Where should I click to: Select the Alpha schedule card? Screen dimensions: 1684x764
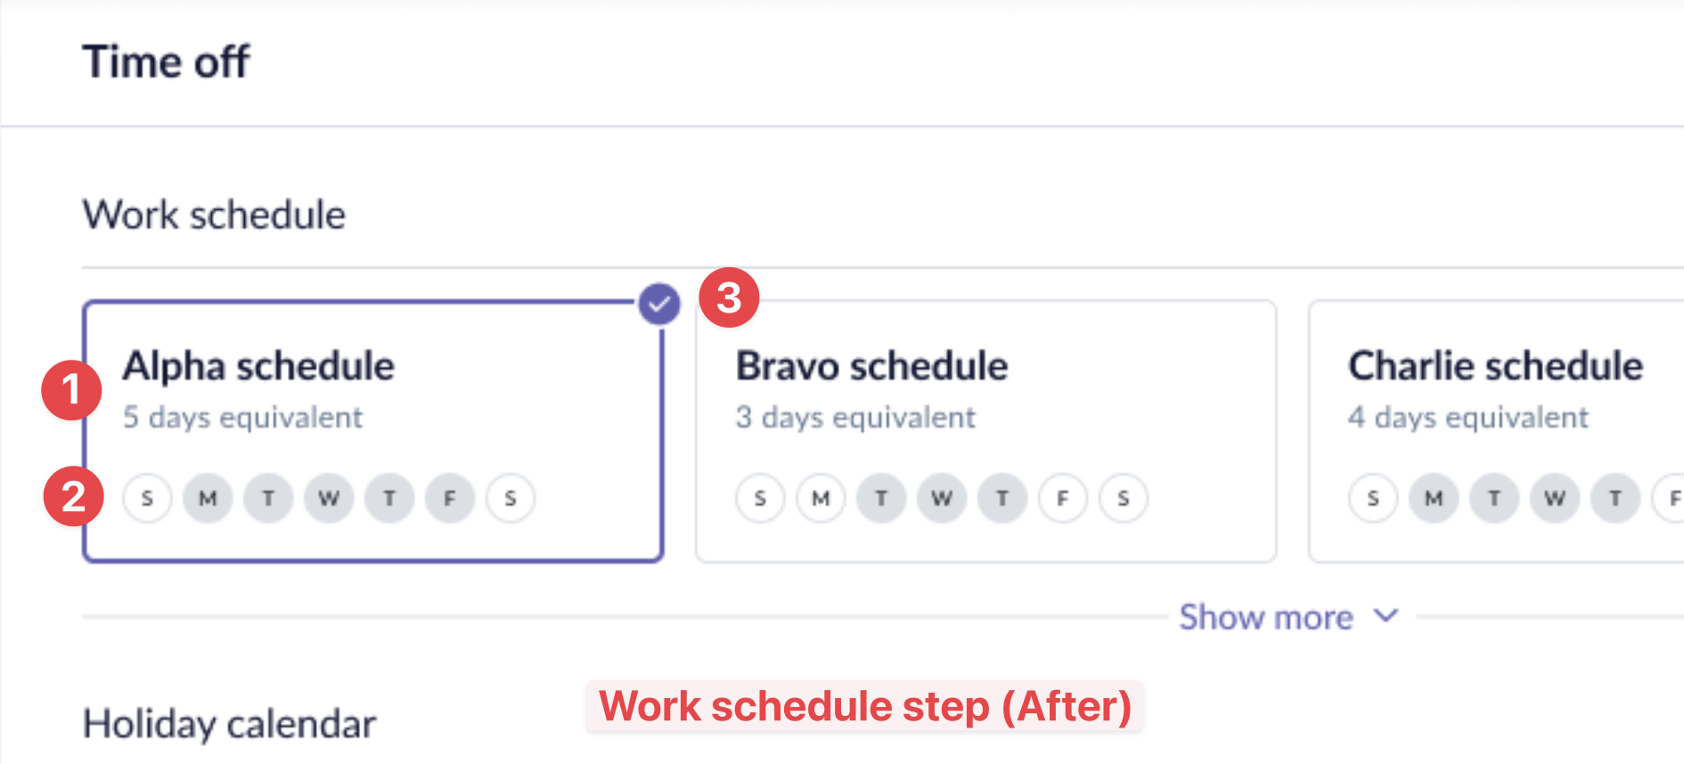(372, 431)
